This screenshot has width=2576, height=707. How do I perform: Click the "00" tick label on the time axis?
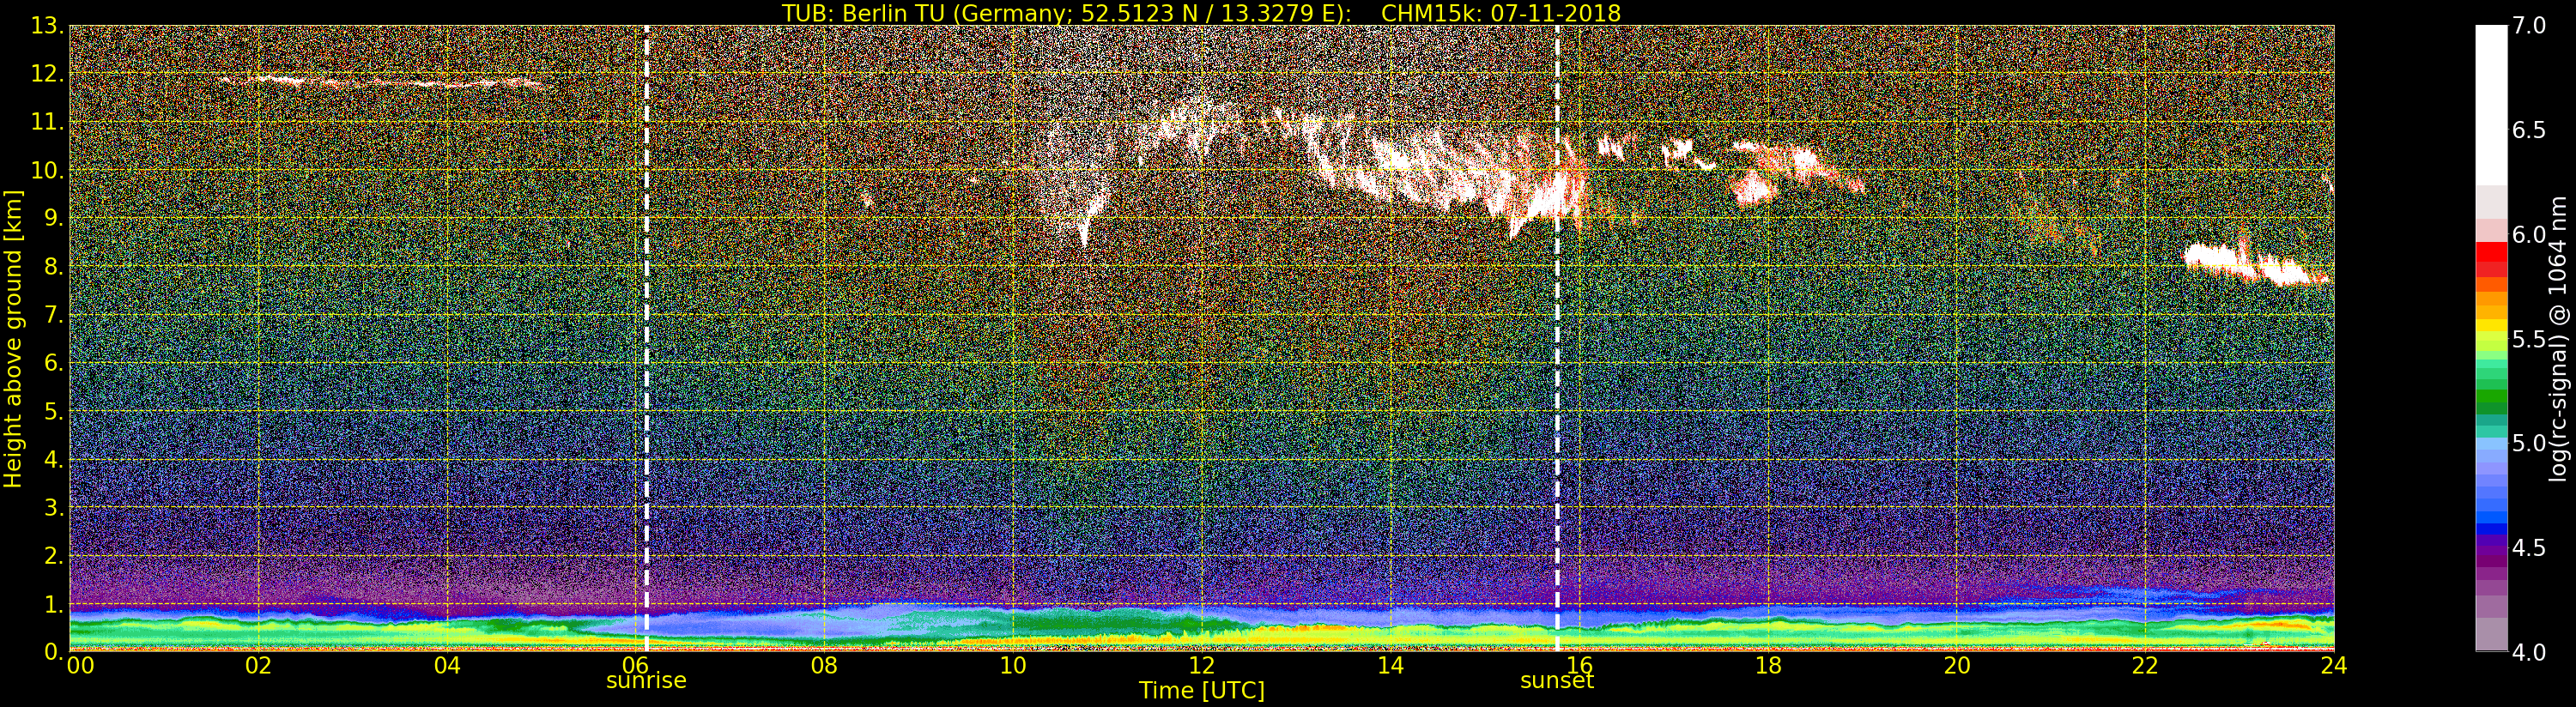point(80,666)
